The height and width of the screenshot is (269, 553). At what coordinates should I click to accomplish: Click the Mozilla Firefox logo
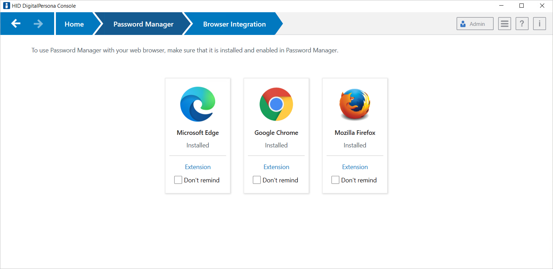coord(355,104)
